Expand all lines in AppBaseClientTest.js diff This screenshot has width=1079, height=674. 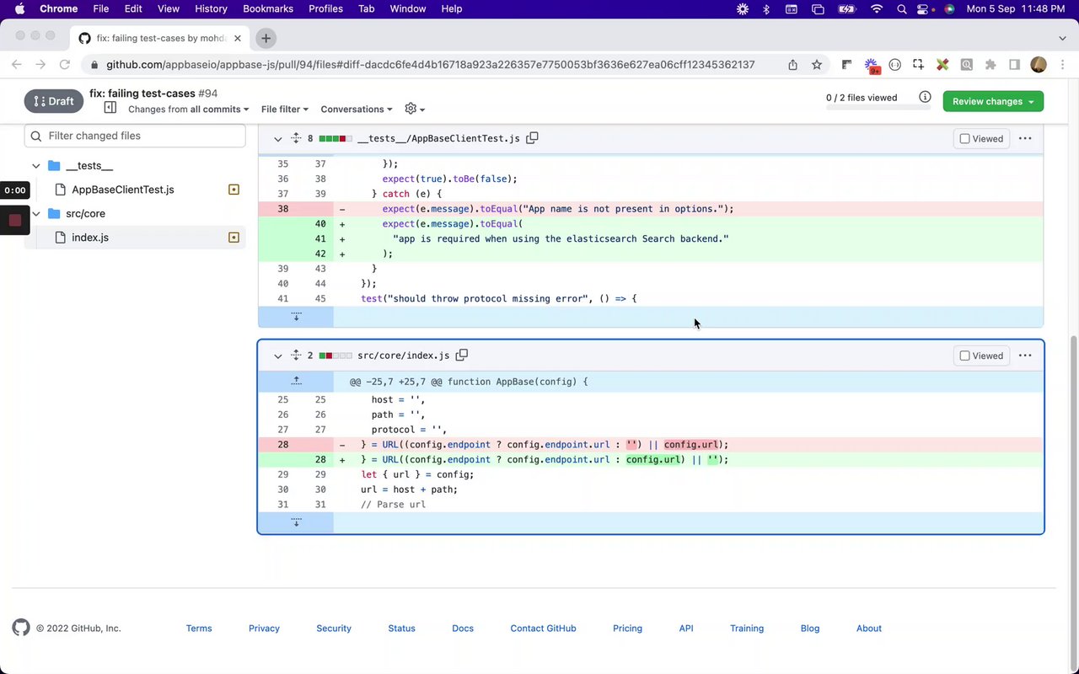(296, 138)
